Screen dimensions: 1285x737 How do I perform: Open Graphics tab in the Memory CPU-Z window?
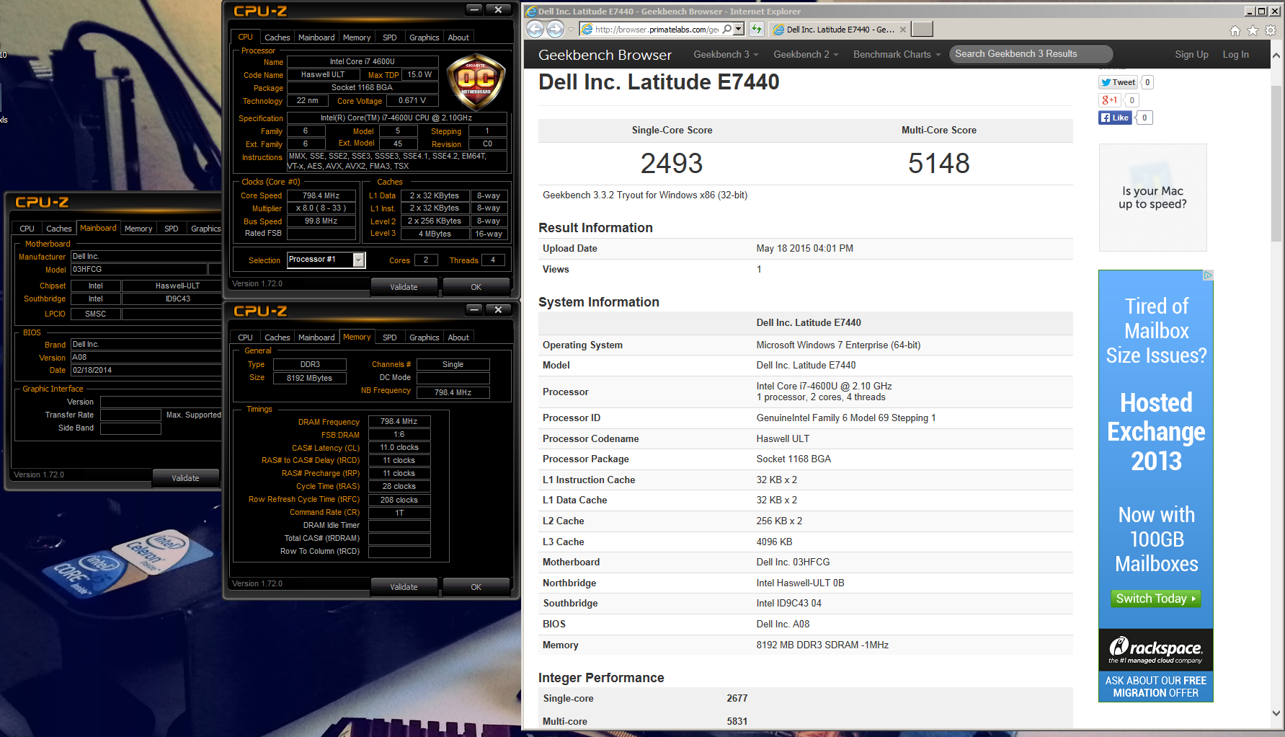click(x=424, y=337)
